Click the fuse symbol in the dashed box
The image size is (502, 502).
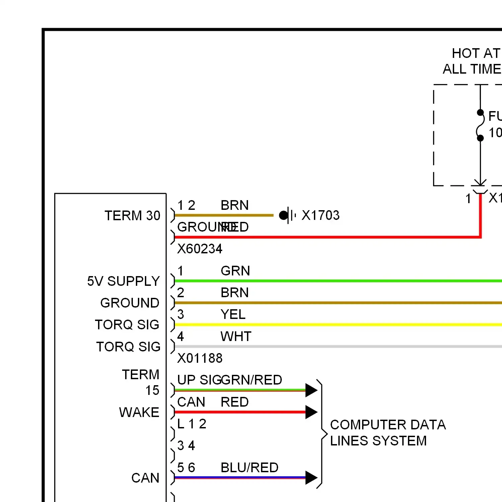[x=480, y=125]
